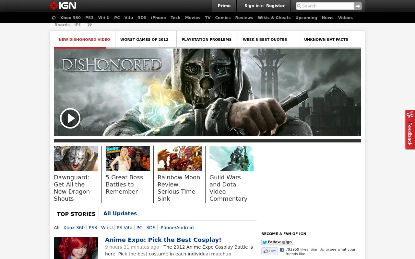Open Wikis & Cheats
Image resolution: width=415 pixels, height=259 pixels.
(x=274, y=18)
